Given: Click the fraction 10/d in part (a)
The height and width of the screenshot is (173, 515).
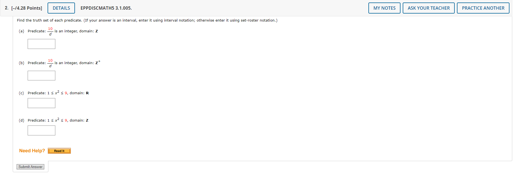Looking at the screenshot, I should [50, 31].
